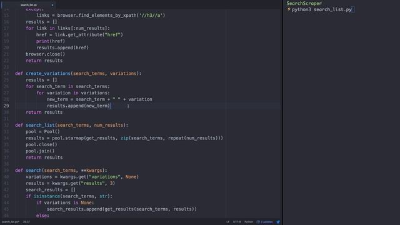Image resolution: width=400 pixels, height=225 pixels.
Task: Click the 'return results' line under pool.join()
Action: (44, 157)
